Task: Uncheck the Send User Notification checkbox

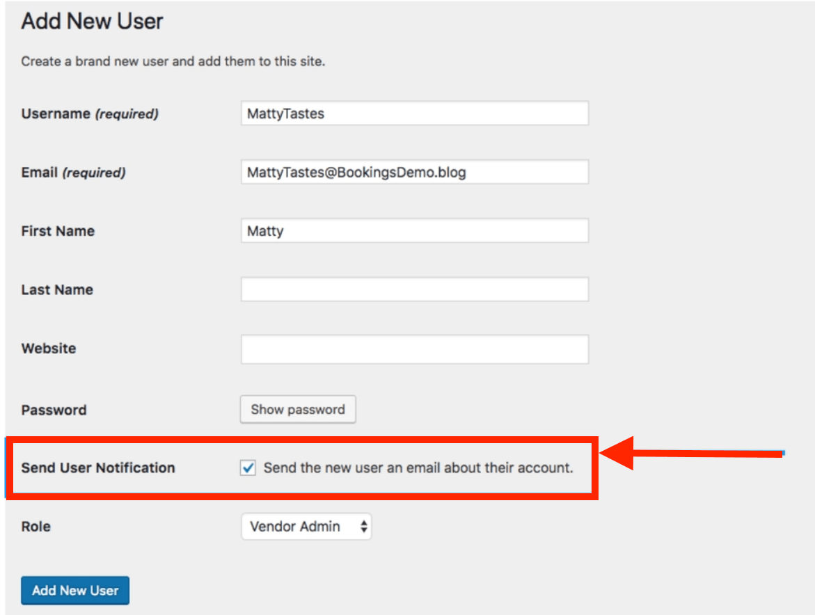Action: (x=248, y=468)
